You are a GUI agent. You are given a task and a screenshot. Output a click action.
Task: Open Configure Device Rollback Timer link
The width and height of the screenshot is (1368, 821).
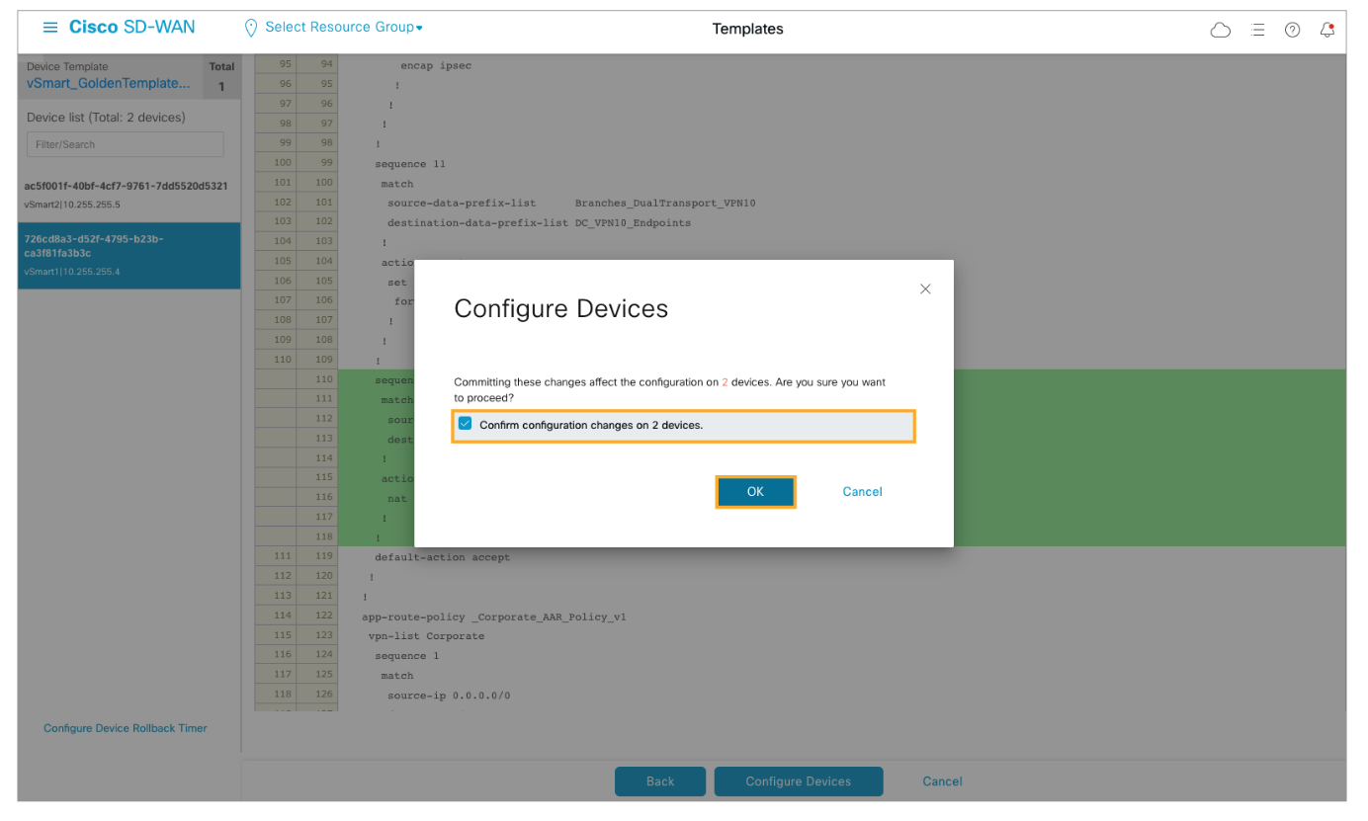tap(126, 728)
